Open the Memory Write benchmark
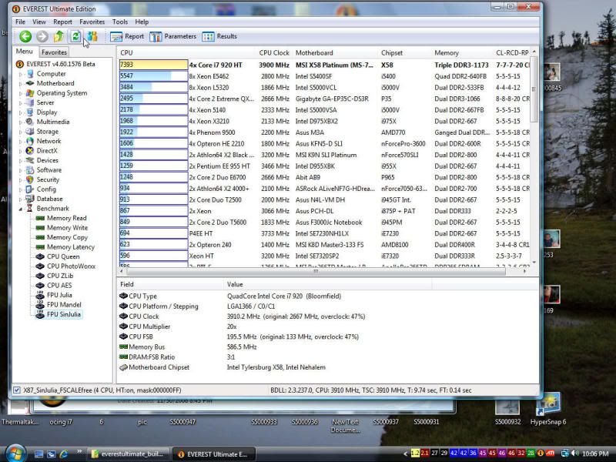616x462 pixels. coord(67,228)
